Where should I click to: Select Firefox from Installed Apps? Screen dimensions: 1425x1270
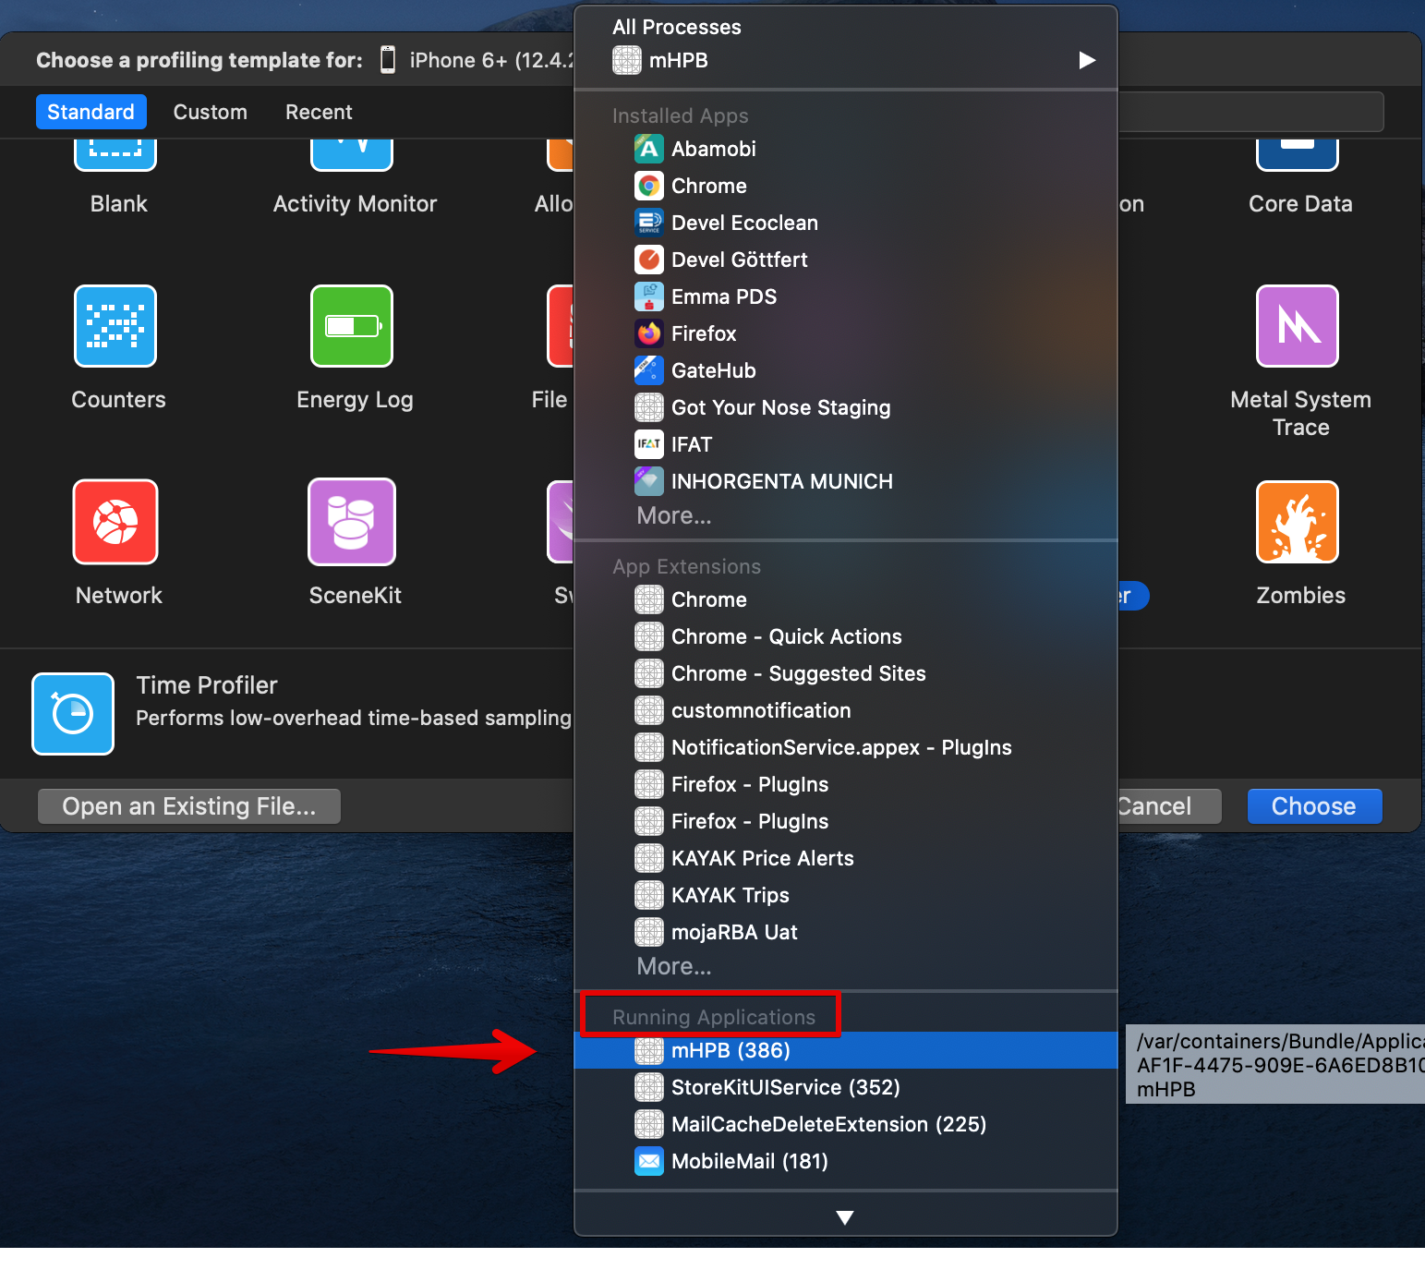coord(703,333)
